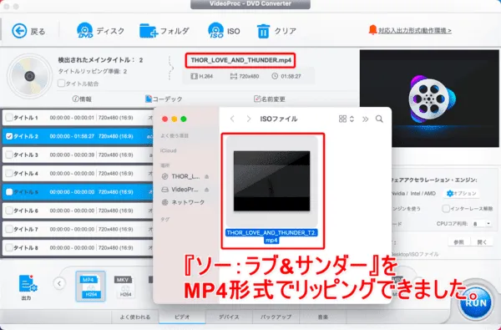Viewport: 501px width, 330px height.
Task: Open 対応入出力形式/動作環境 link
Action: tap(415, 31)
